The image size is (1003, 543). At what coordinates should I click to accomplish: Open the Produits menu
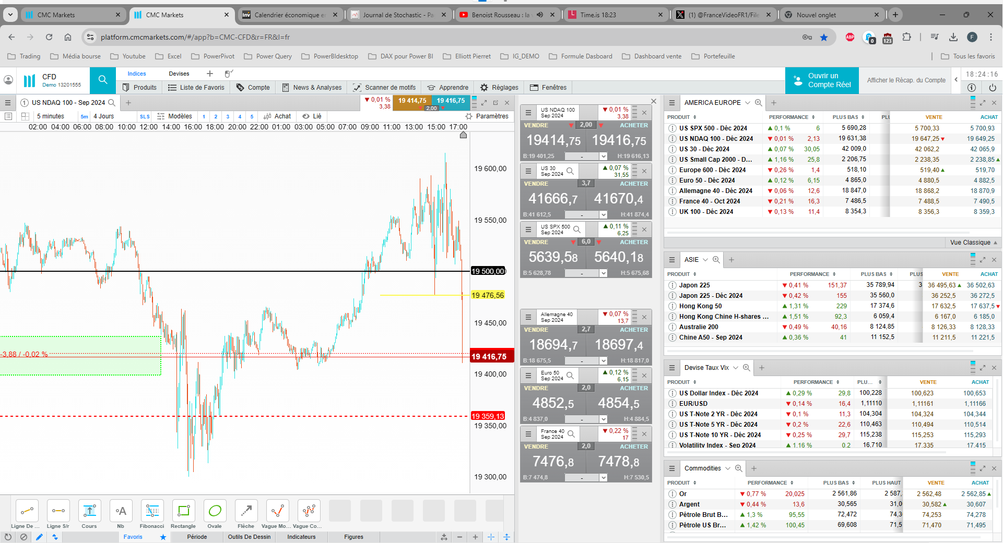tap(139, 88)
